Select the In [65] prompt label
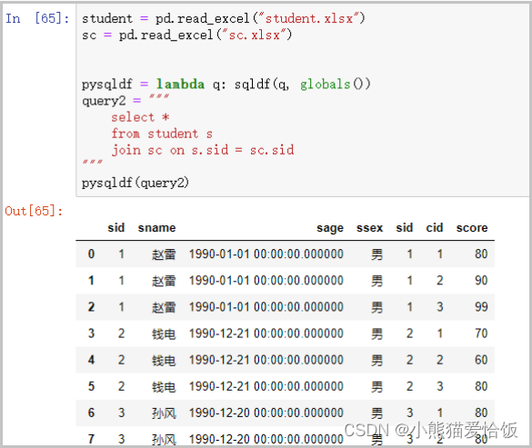Screen dimensions: 532x448 pyautogui.click(x=37, y=18)
